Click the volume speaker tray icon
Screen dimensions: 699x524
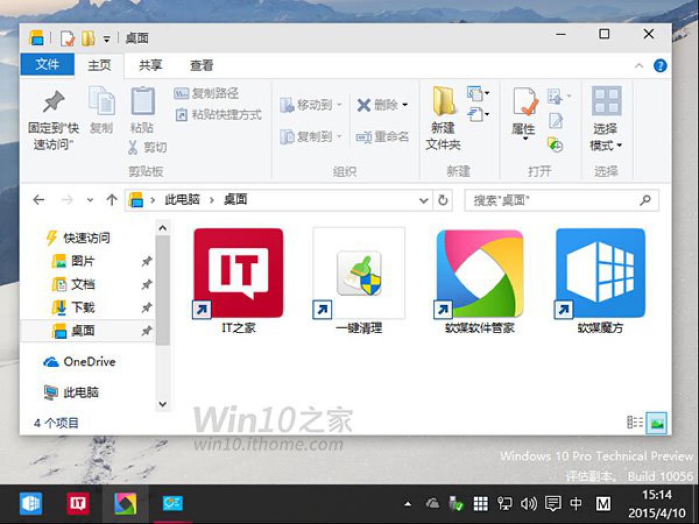click(529, 504)
